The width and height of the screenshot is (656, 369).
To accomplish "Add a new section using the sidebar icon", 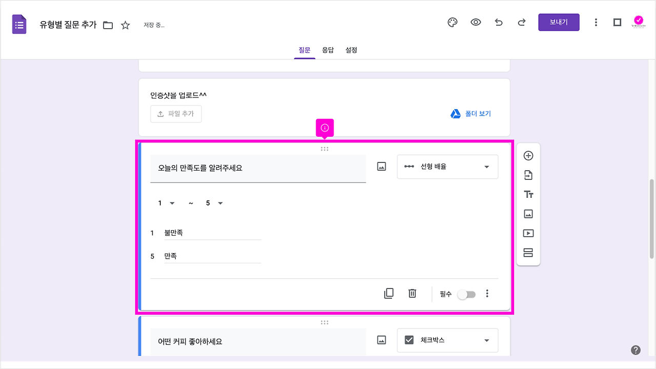I will [528, 252].
